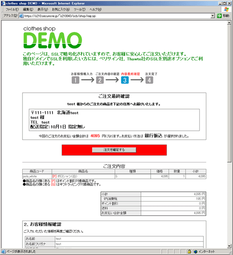Click the SSL padlock icon in status bar
233x255 pixels.
189,252
